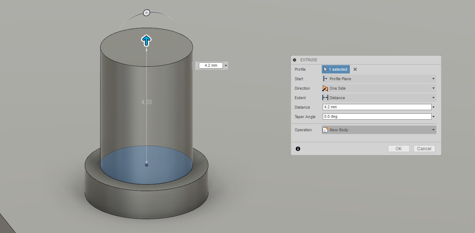
Task: Click the Profile '1 selected' button
Action: point(336,69)
